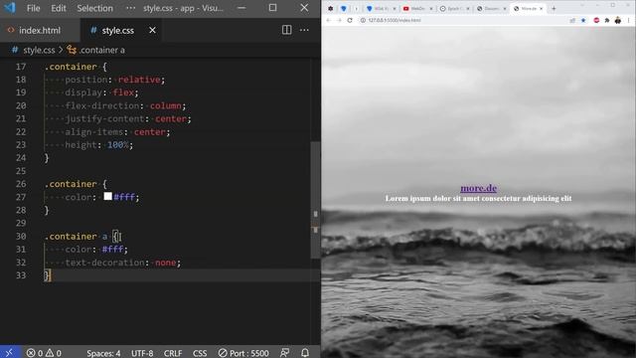The image size is (636, 358).
Task: Open editor More Actions menu
Action: point(304,30)
